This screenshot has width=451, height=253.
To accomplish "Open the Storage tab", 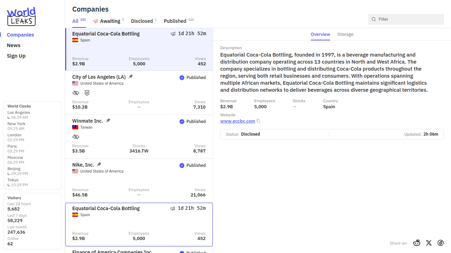I will click(x=345, y=34).
